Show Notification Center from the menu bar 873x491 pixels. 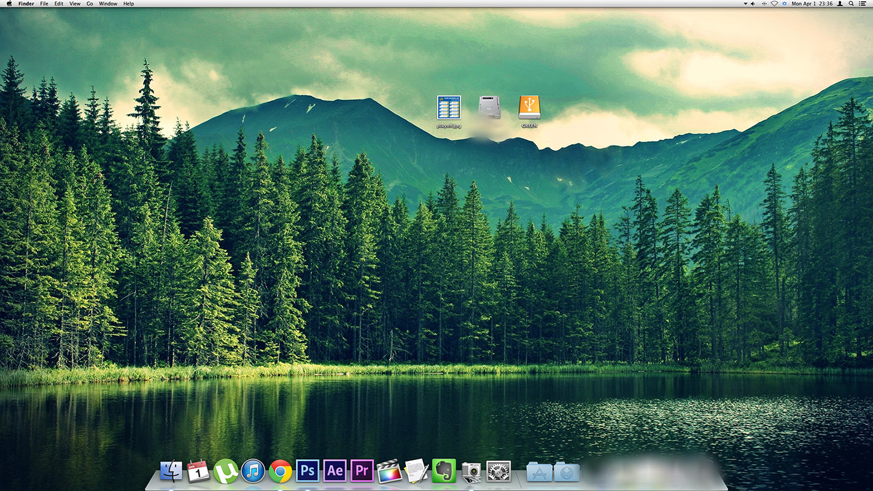863,4
